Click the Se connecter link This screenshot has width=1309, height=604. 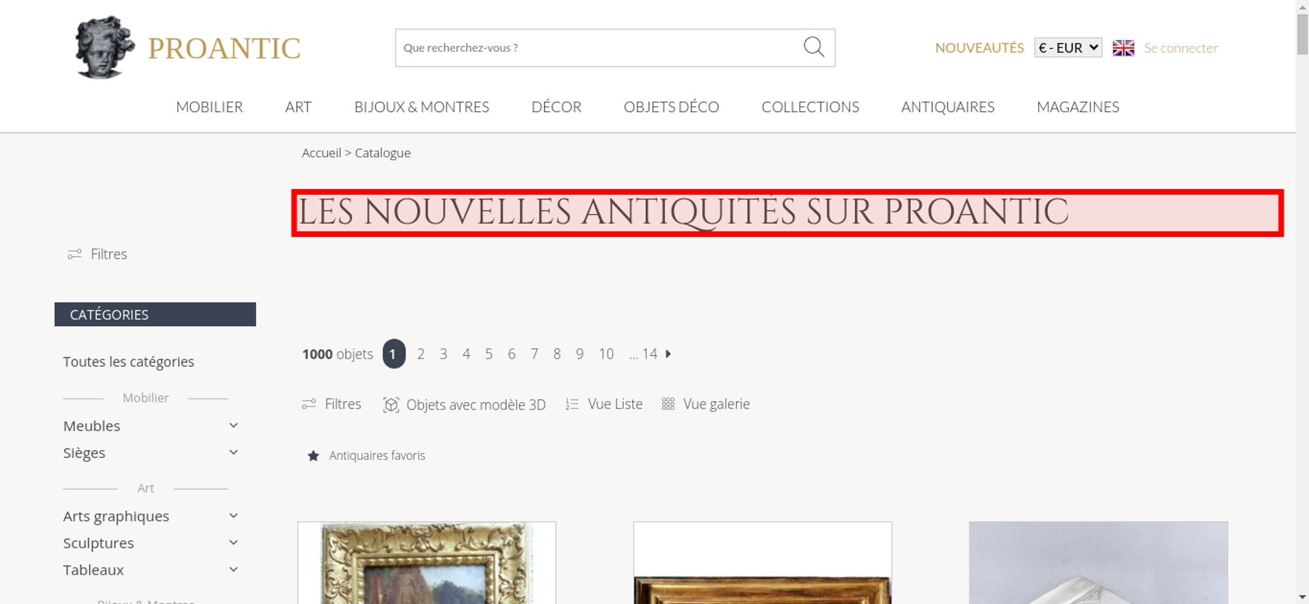click(x=1181, y=48)
